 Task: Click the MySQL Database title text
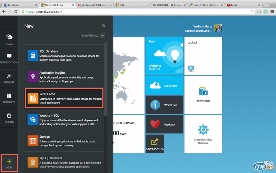pyautogui.click(x=51, y=158)
